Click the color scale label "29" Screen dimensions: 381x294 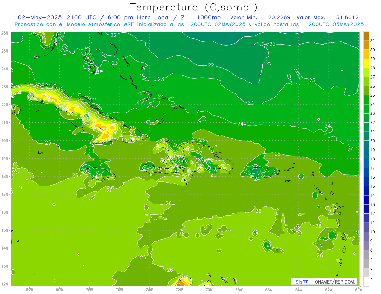tap(373, 59)
